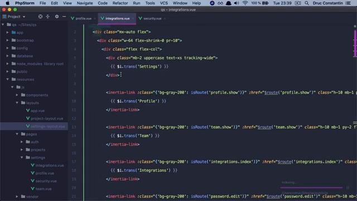Screen dimensions: 357x201
Task: Collapse the layouts folder
Action: tap(17, 103)
